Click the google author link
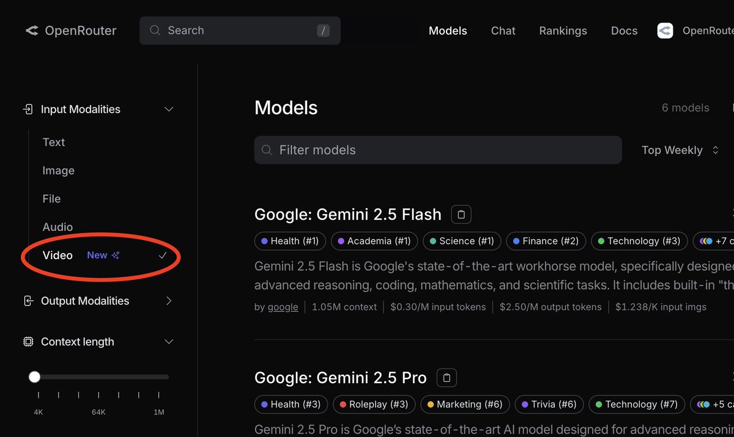The width and height of the screenshot is (734, 437). 283,307
